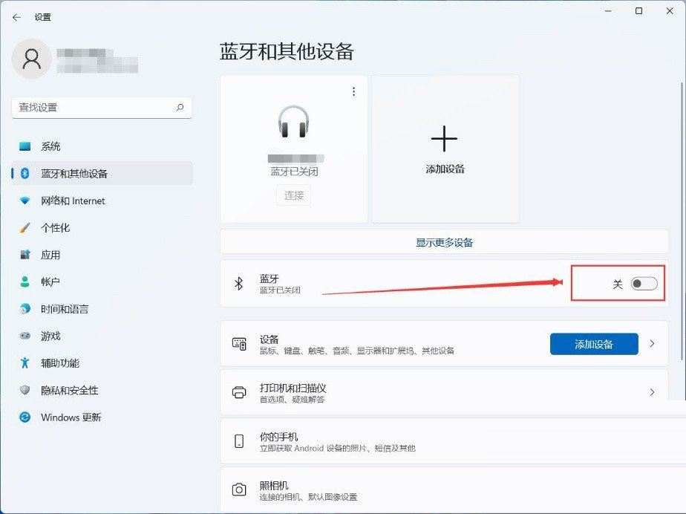
Task: Switch to 时间和语言 settings
Action: tap(102, 309)
